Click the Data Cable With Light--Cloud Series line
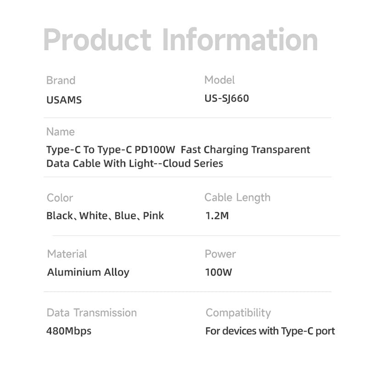The width and height of the screenshot is (367, 367). coord(134,163)
